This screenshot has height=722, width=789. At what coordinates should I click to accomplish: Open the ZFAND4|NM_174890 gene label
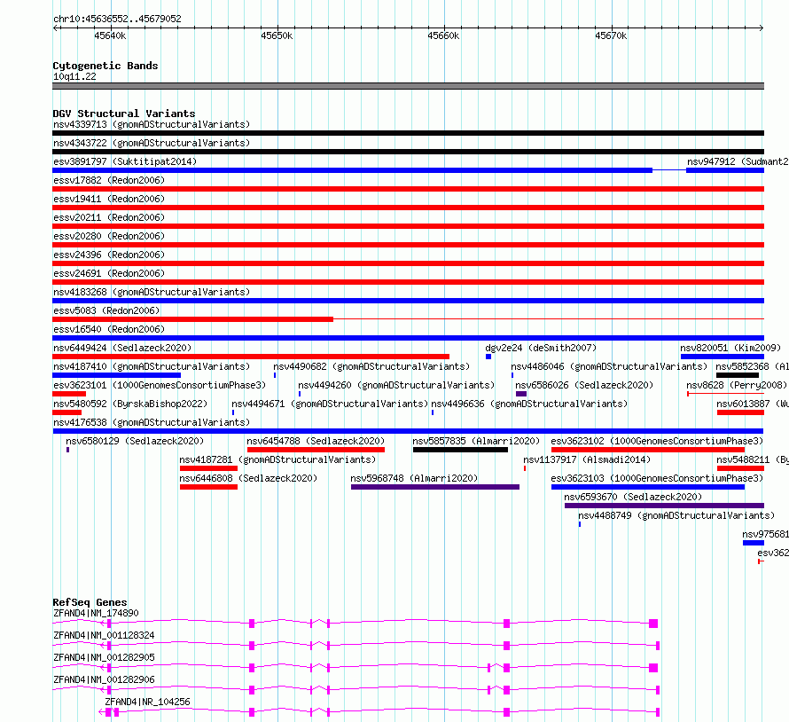(96, 613)
